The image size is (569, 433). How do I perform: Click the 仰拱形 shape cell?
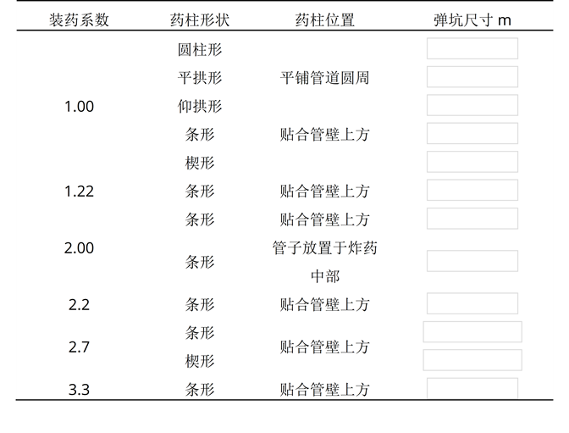pos(200,107)
